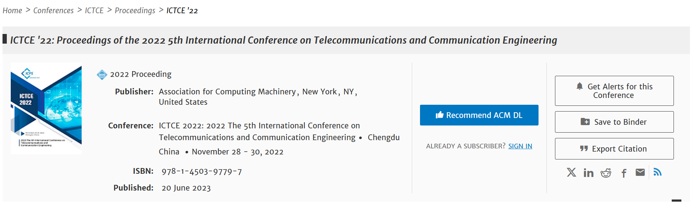Open the ICTCE 2022 cover thumbnail
Image resolution: width=695 pixels, height=207 pixels.
tap(46, 108)
